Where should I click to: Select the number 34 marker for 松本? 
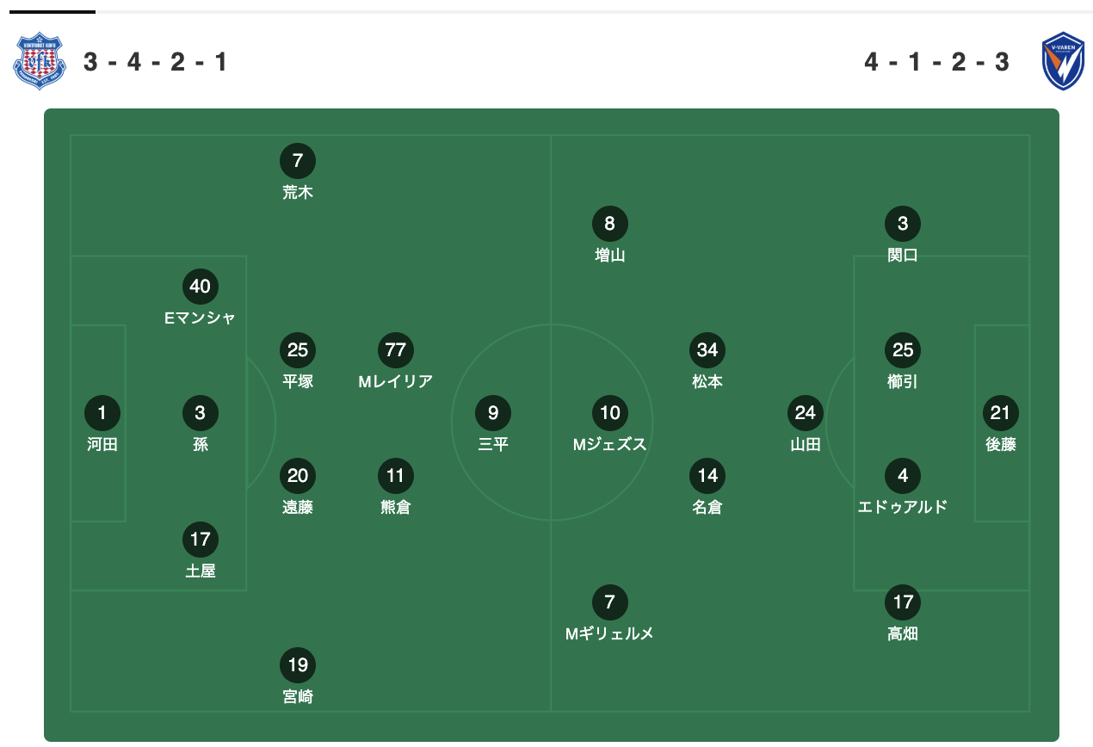707,350
